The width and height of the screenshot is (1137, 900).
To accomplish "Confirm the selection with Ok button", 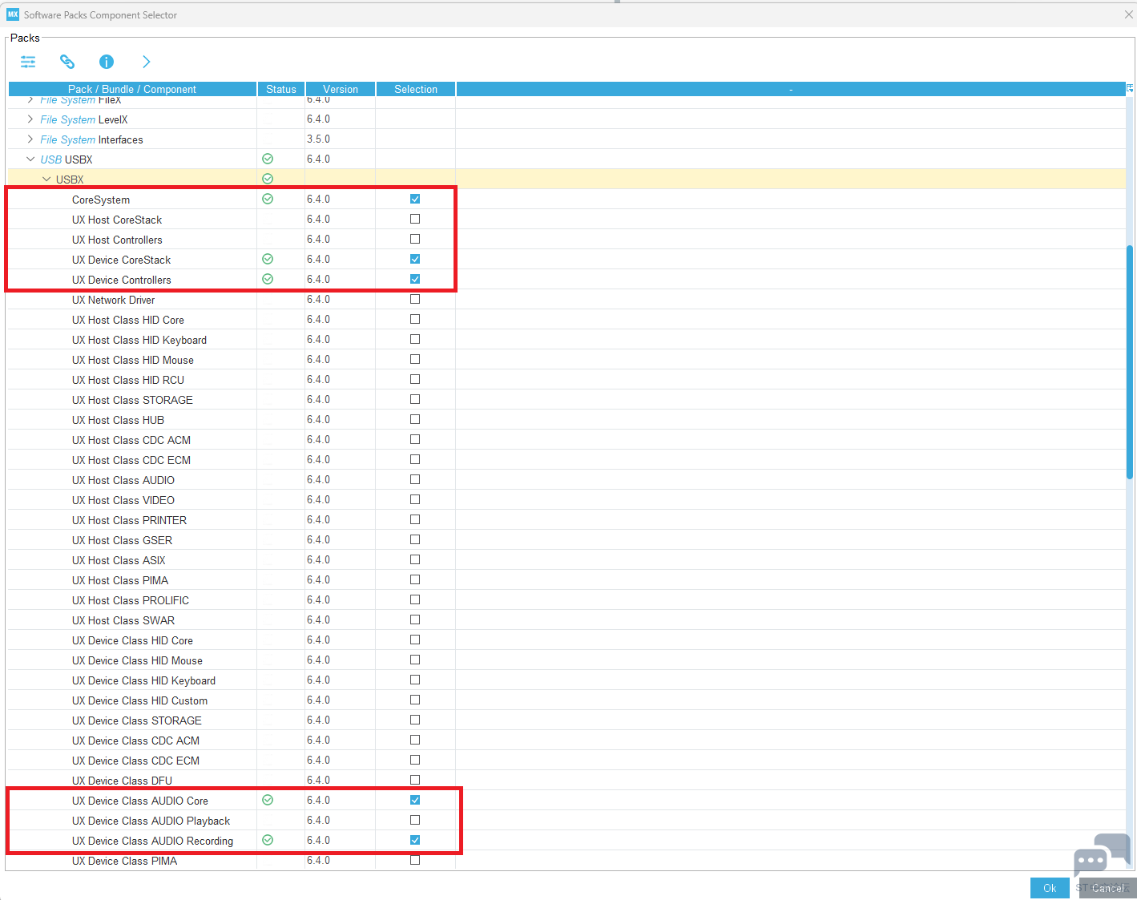I will 1050,888.
